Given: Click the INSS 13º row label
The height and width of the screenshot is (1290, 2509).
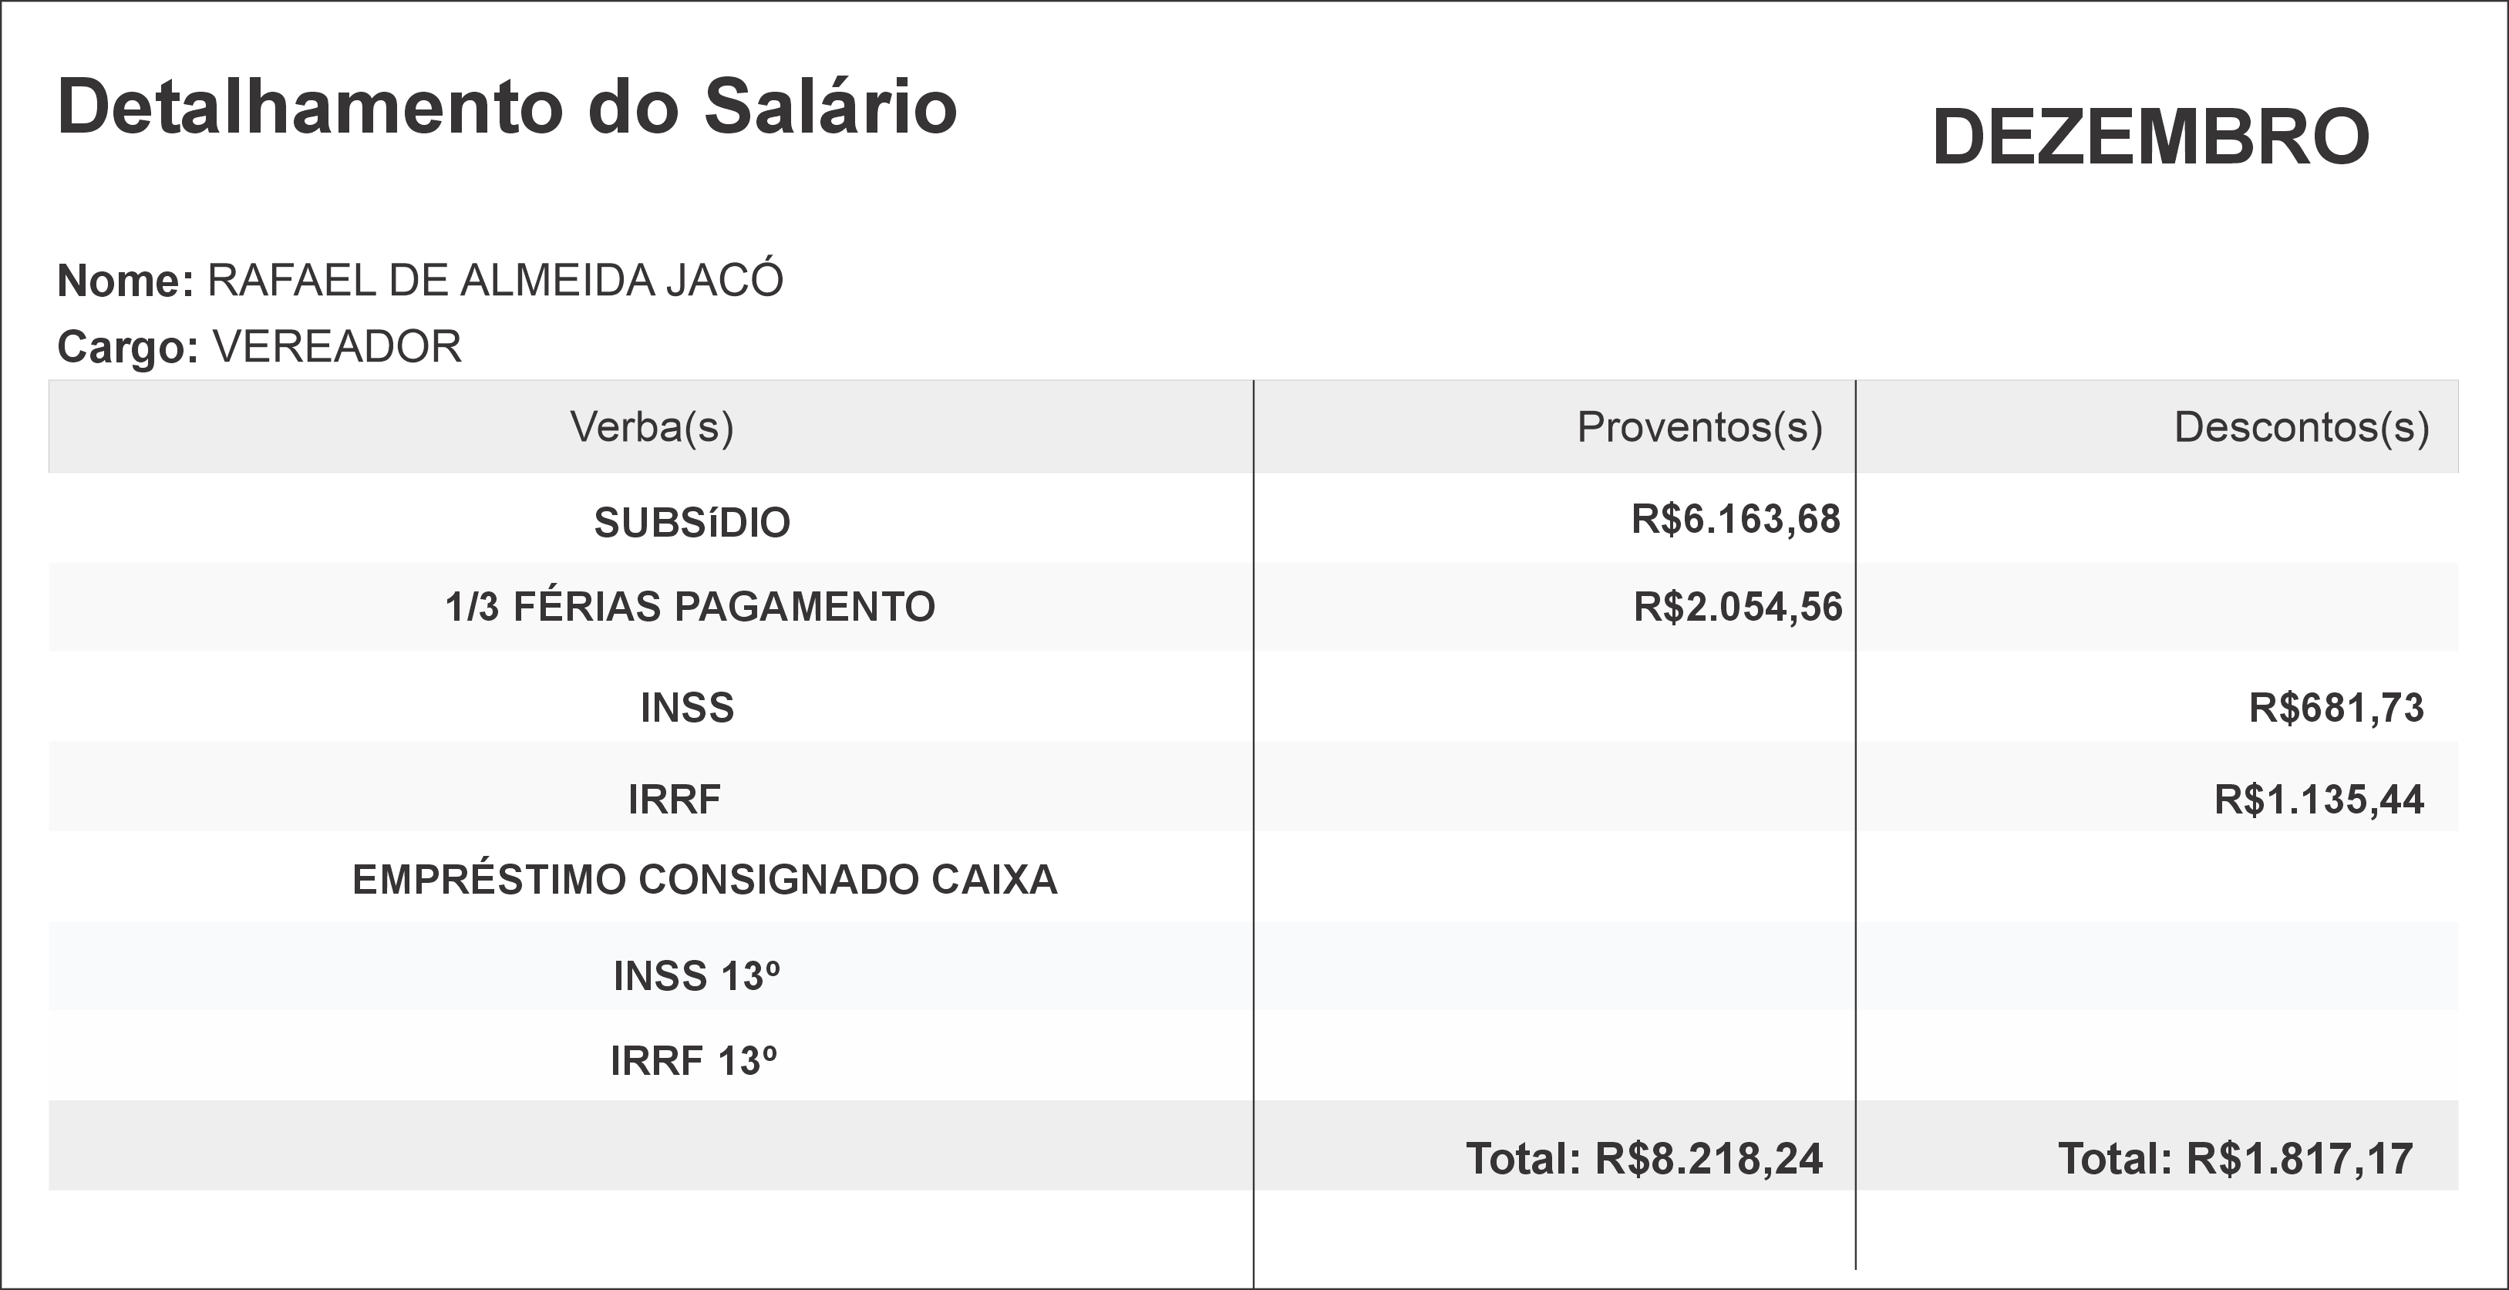Looking at the screenshot, I should pos(696,976).
